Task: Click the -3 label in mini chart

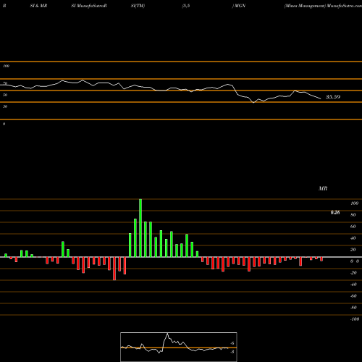Action: pyautogui.click(x=232, y=352)
